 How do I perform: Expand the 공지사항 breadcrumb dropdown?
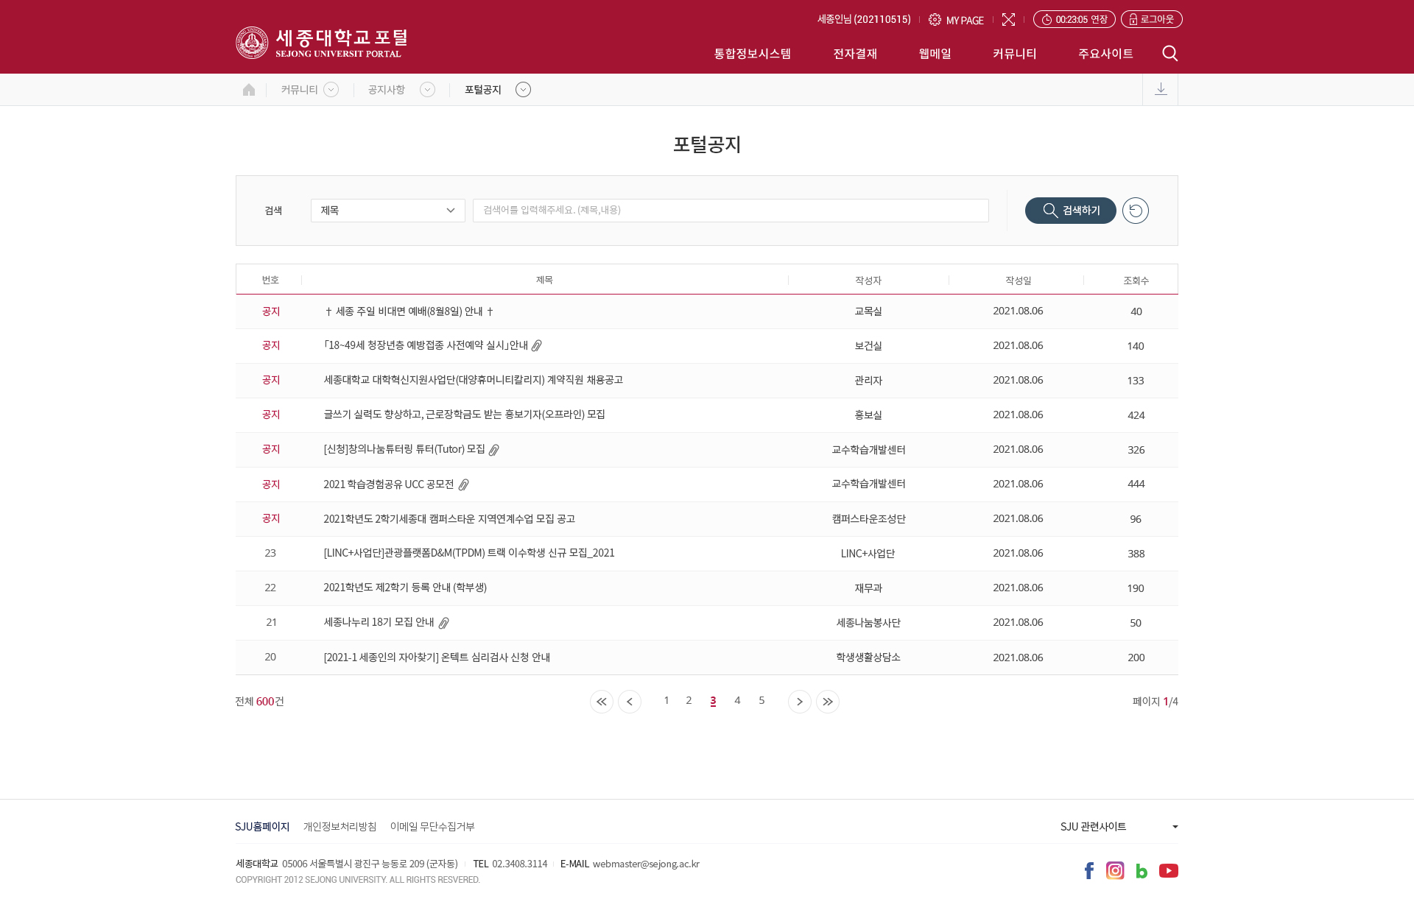pyautogui.click(x=427, y=89)
